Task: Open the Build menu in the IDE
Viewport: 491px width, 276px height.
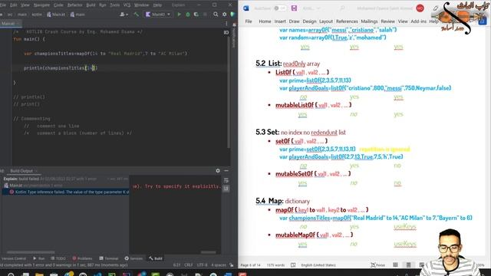Action: (x=91, y=5)
